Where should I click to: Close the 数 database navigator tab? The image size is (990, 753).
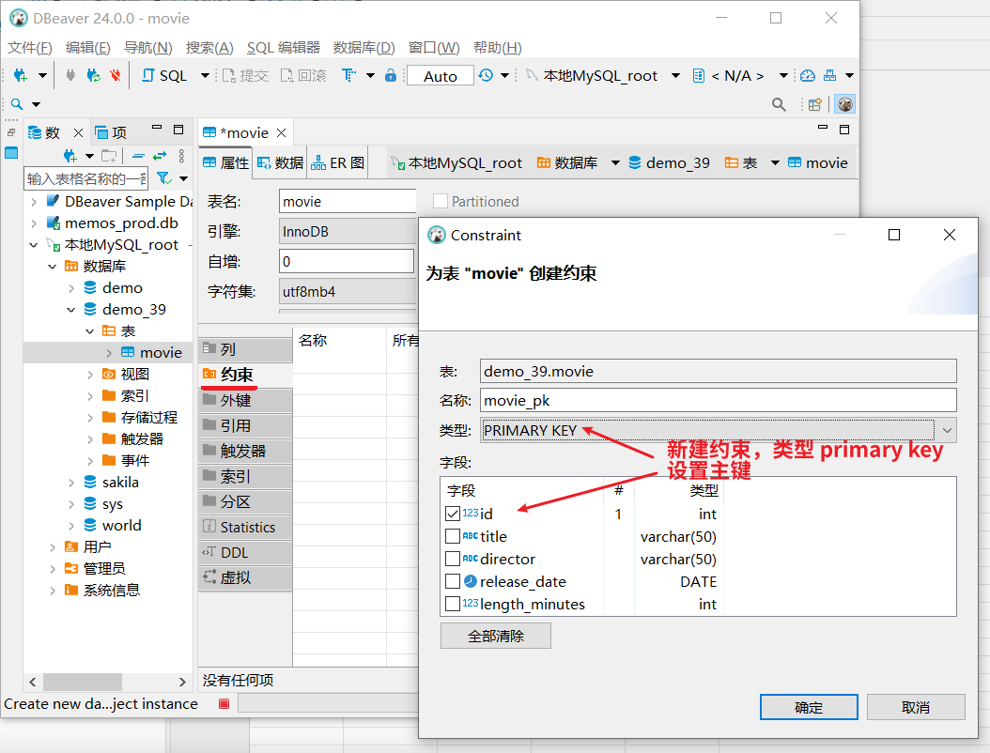(78, 132)
